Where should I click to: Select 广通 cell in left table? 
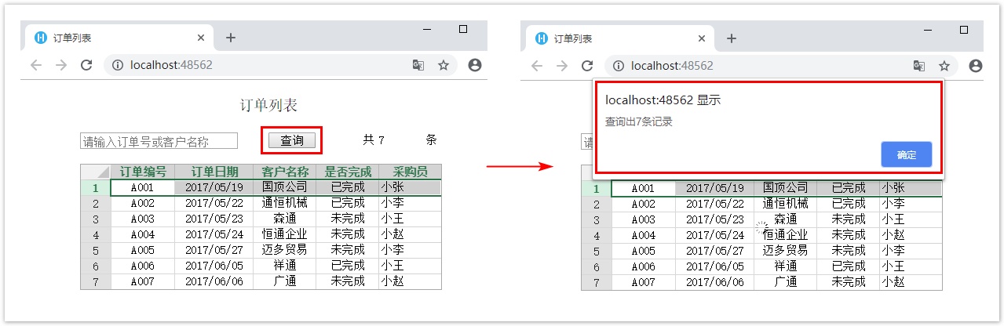point(285,281)
